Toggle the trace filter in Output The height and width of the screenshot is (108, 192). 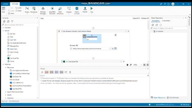[x=61, y=72]
